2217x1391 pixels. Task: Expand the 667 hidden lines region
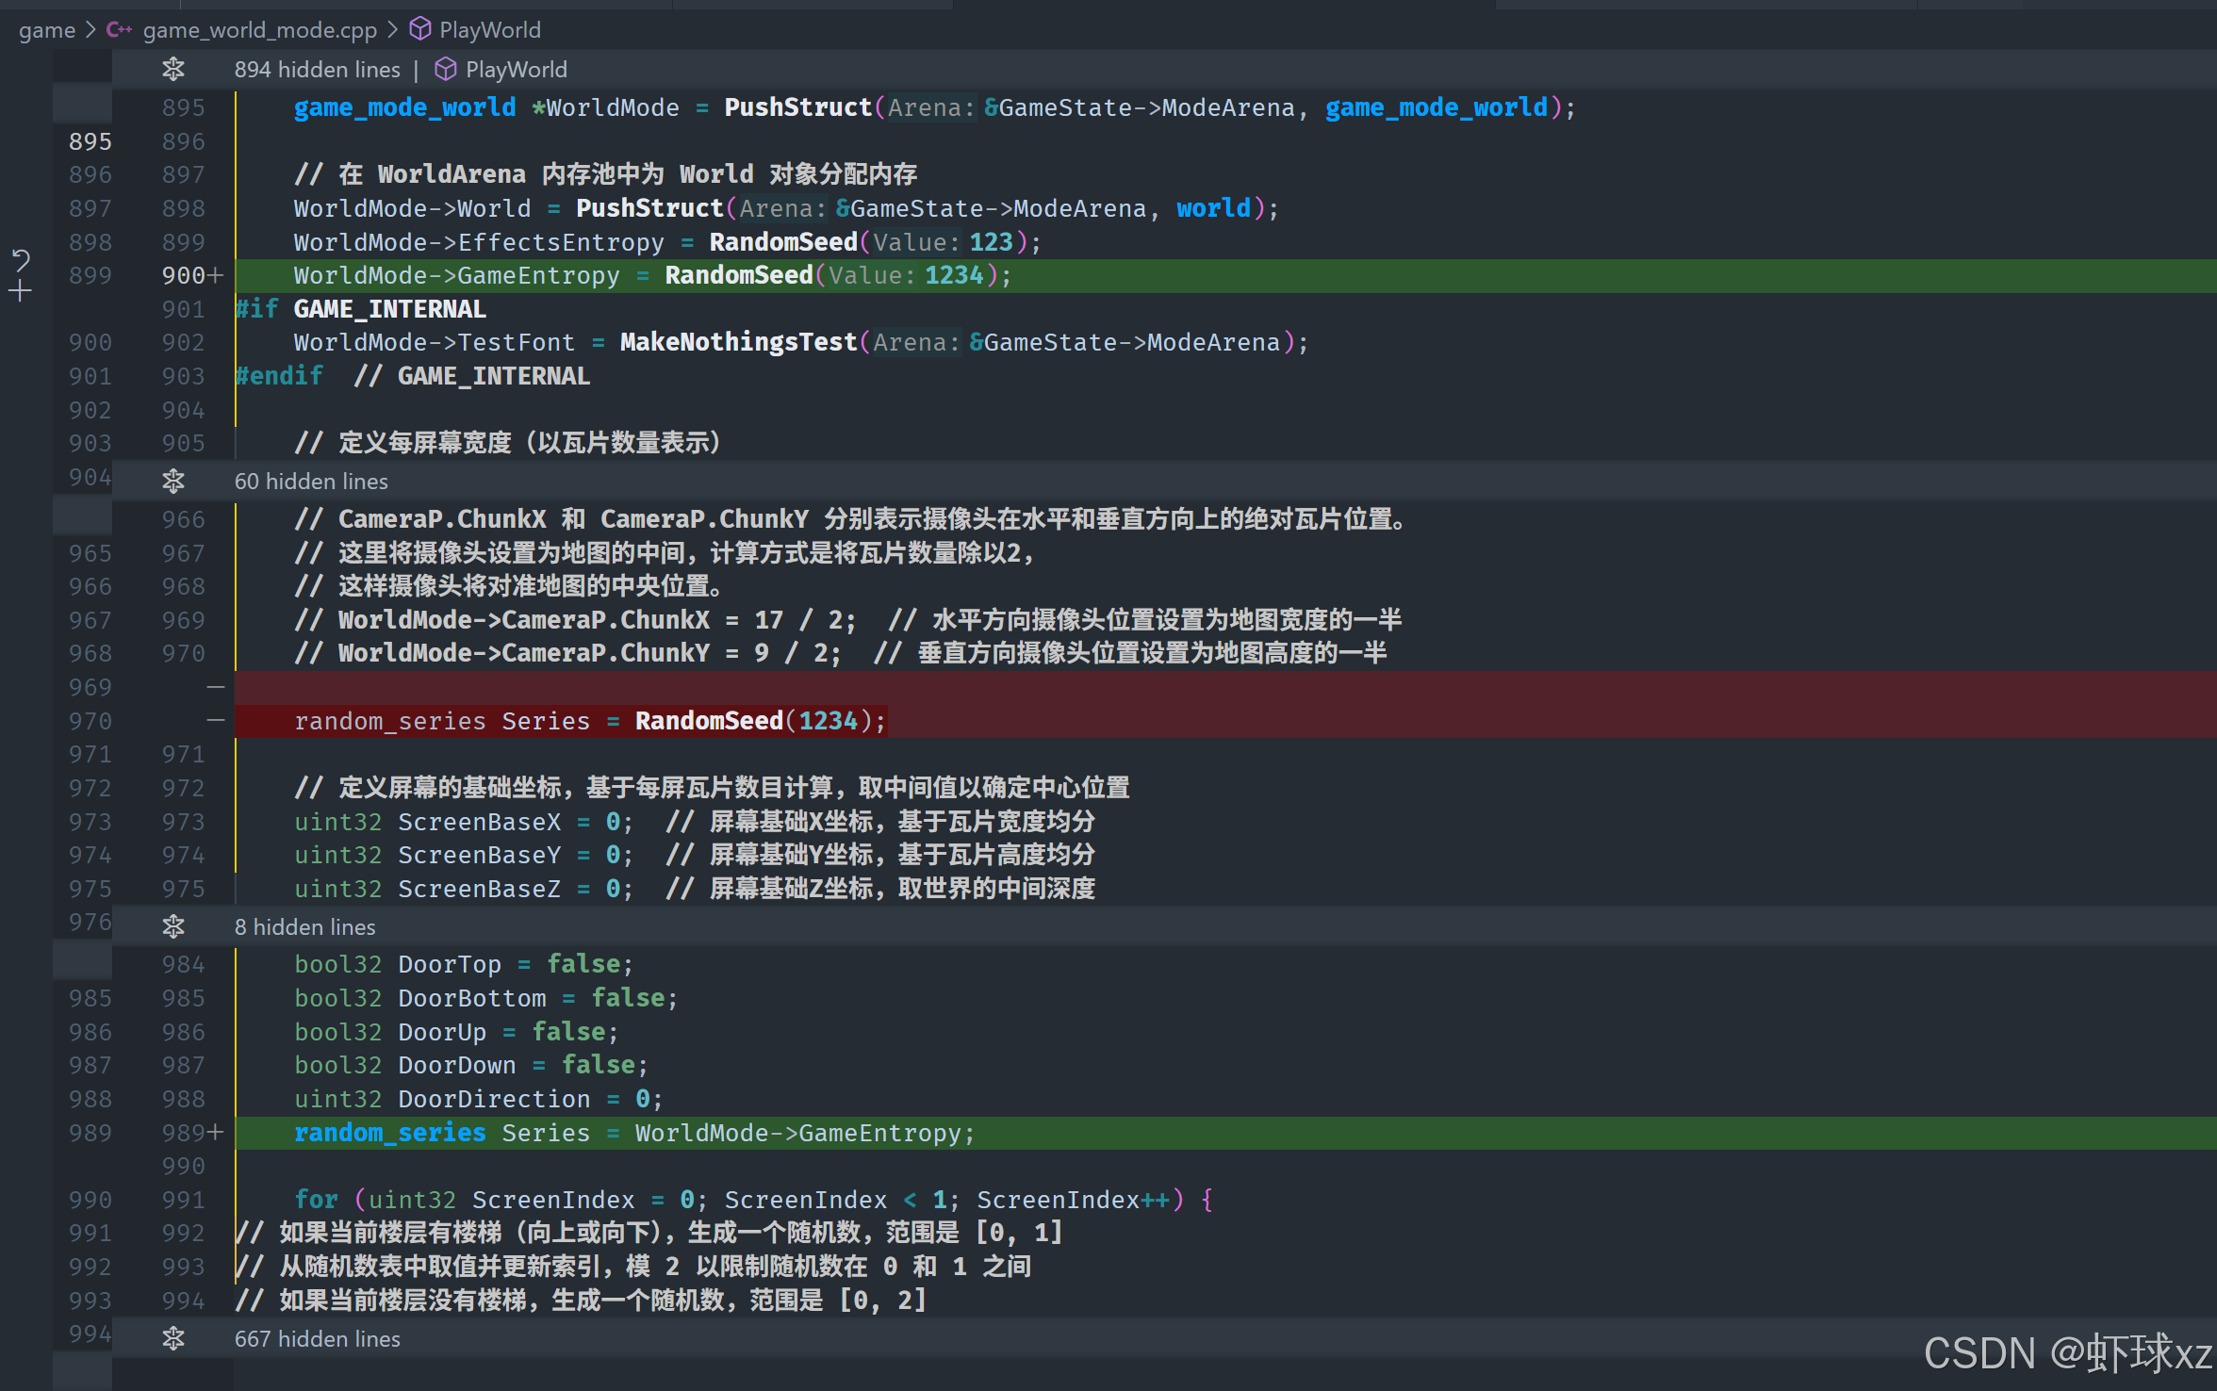[317, 1339]
